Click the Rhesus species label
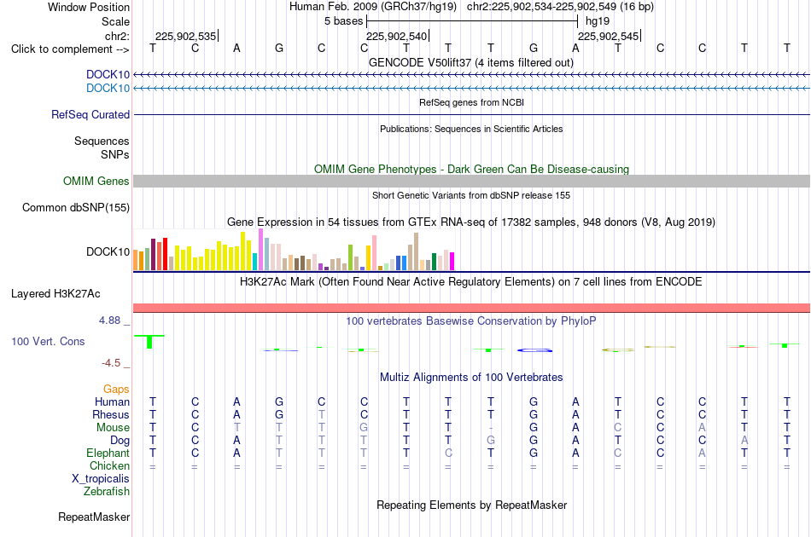 111,414
